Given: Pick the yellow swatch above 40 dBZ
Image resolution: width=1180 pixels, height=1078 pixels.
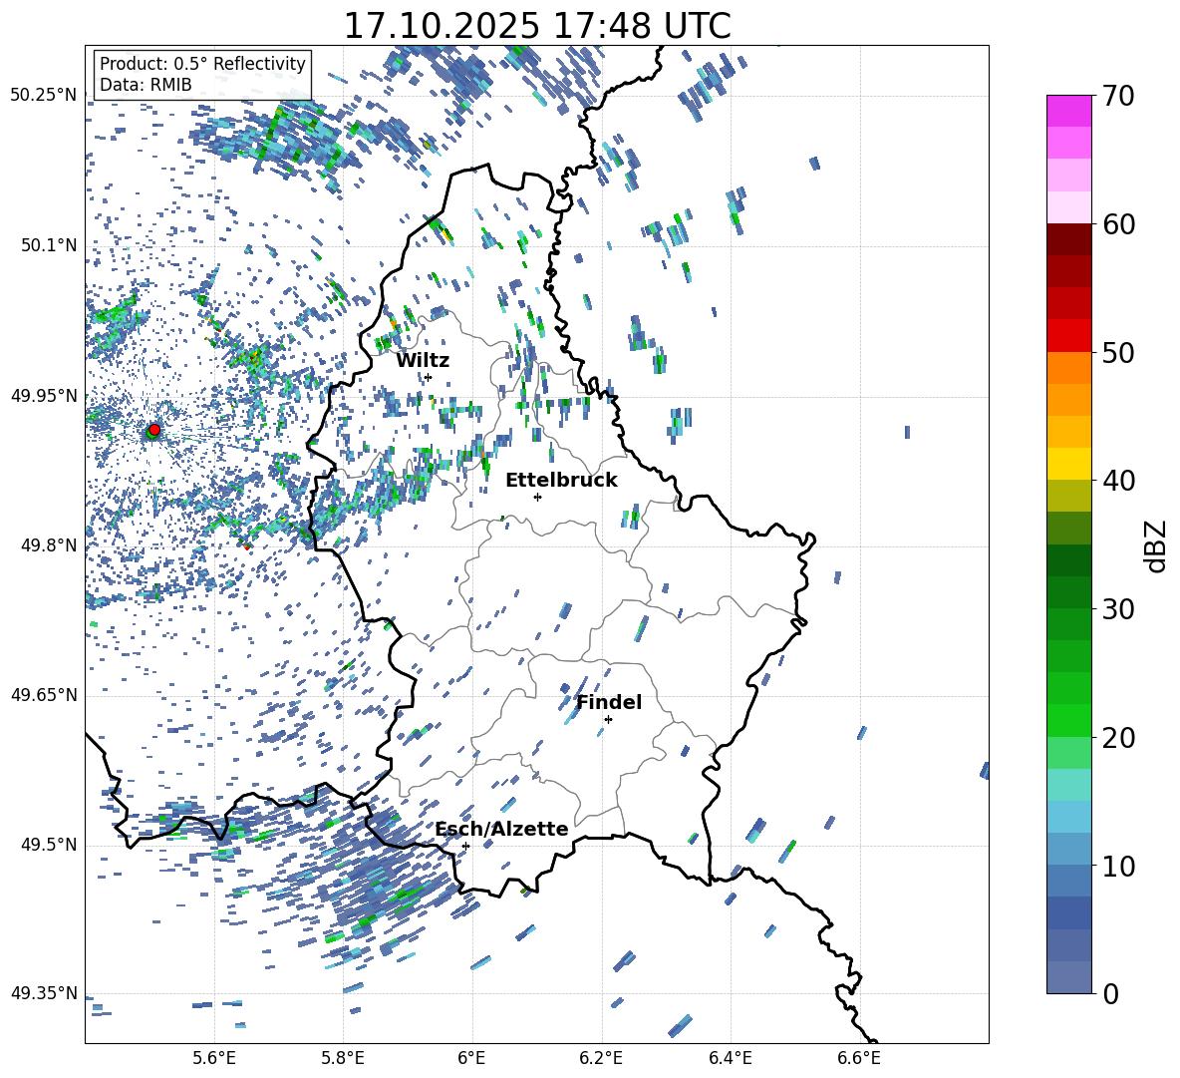Looking at the screenshot, I should (x=1069, y=464).
